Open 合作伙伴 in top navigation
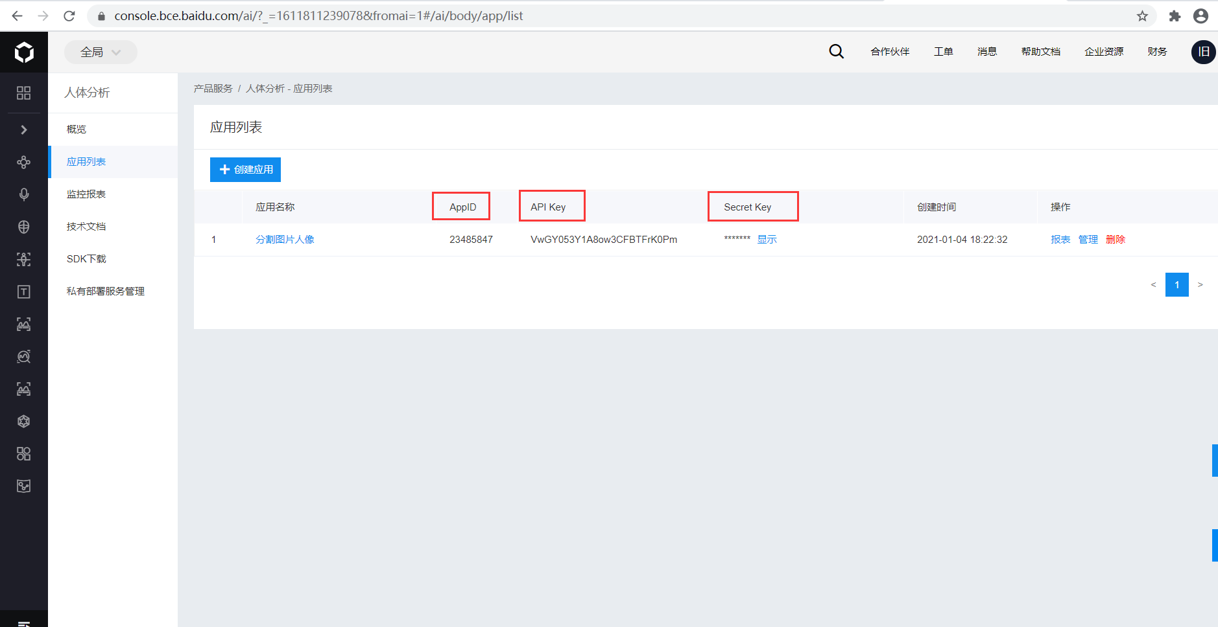The image size is (1218, 627). pyautogui.click(x=890, y=52)
